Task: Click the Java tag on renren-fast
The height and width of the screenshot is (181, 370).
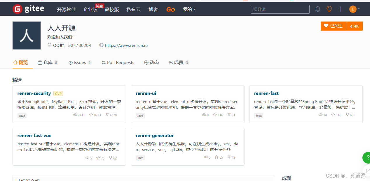Action: point(259,116)
